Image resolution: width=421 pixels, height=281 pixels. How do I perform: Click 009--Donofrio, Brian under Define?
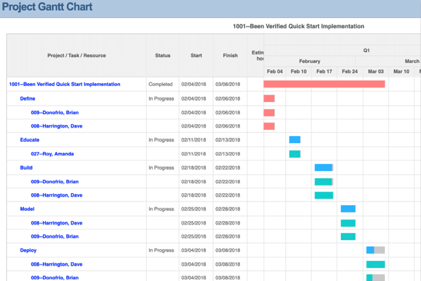click(55, 113)
